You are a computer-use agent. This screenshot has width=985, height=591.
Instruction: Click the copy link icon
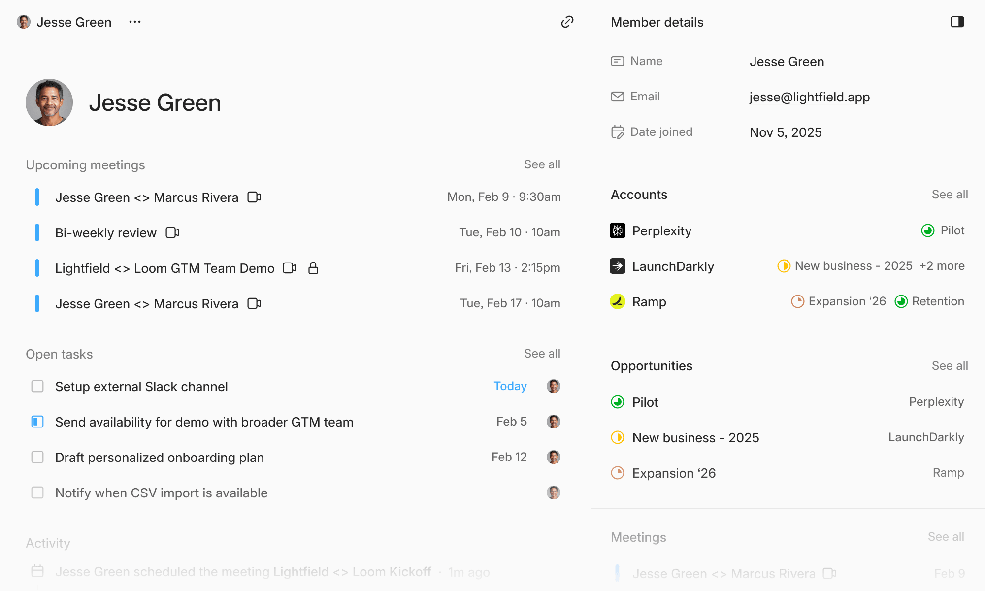point(567,22)
